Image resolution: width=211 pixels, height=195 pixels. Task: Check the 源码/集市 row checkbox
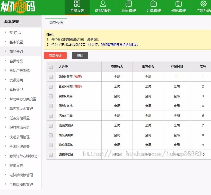coord(51,77)
